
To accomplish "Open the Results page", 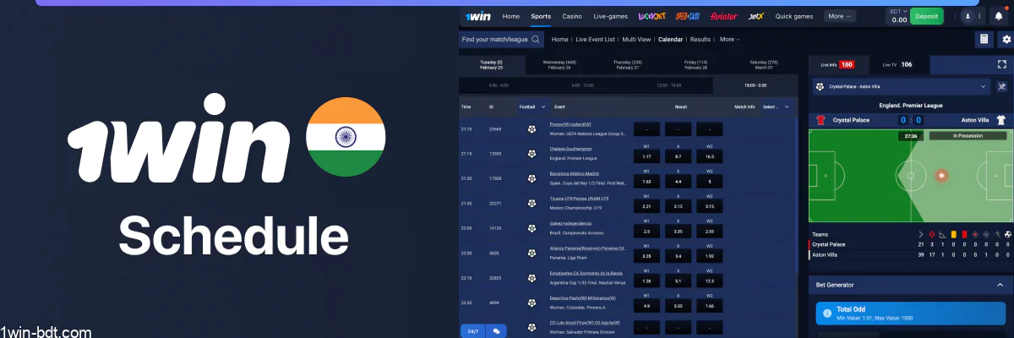I will [x=700, y=39].
